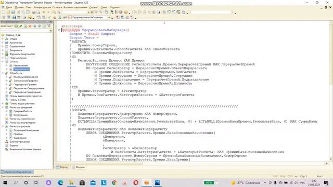
Task: Open the Справка menu
Action: [114, 7]
